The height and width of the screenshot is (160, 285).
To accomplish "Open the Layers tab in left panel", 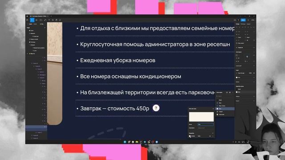I will point(31,24).
